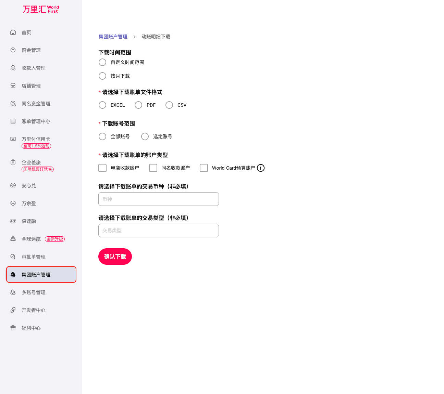Click the 多账号管理 icon

13,292
